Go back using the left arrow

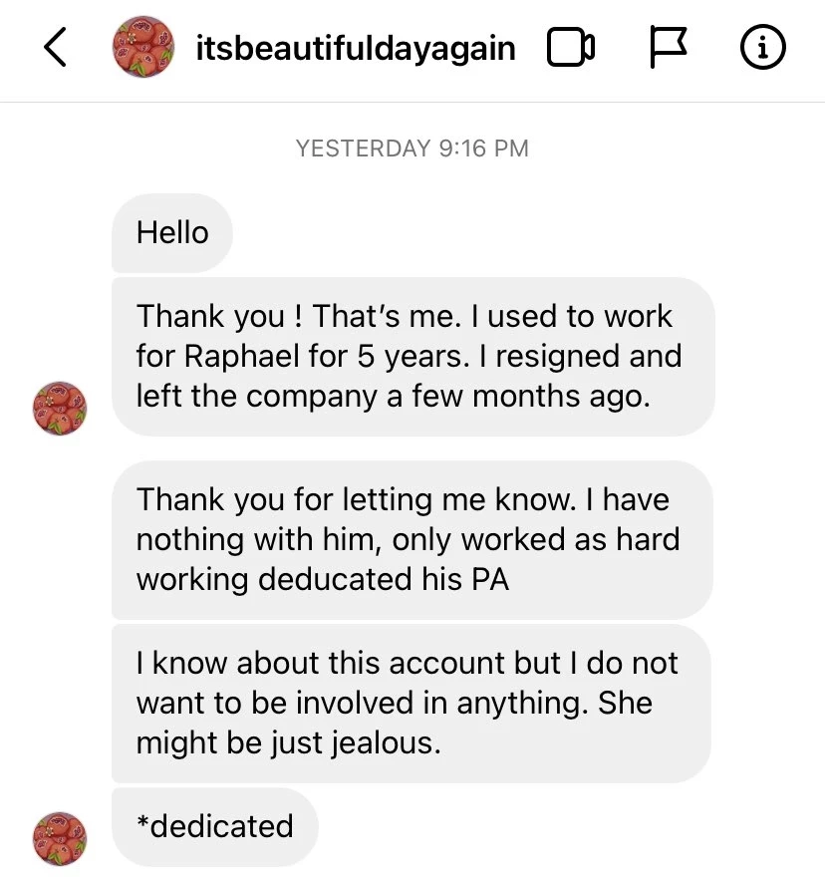coord(57,48)
